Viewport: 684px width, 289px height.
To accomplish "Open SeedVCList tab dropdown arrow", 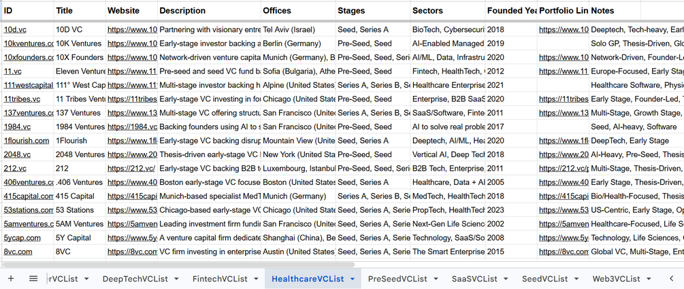I will tap(576, 279).
